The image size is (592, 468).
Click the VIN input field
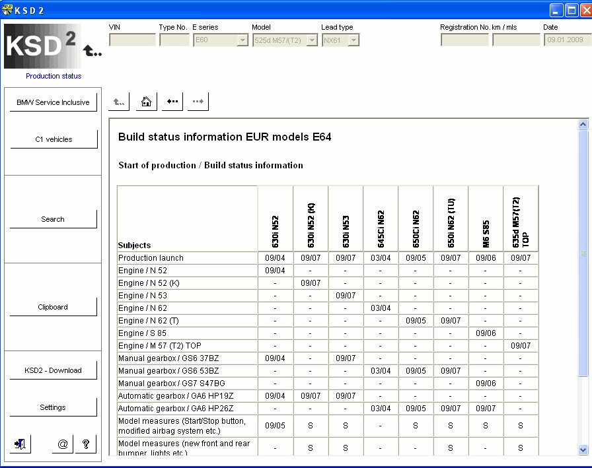coord(132,40)
